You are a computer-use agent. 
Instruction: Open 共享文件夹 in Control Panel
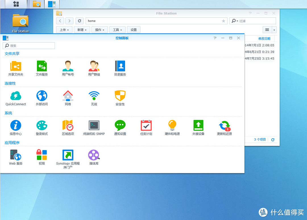16,68
